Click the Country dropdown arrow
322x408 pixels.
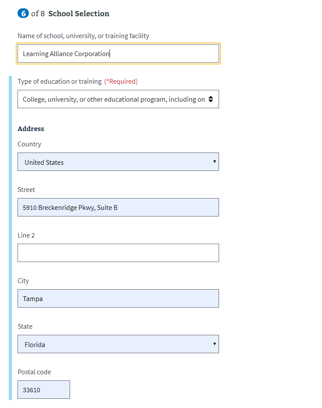point(215,162)
